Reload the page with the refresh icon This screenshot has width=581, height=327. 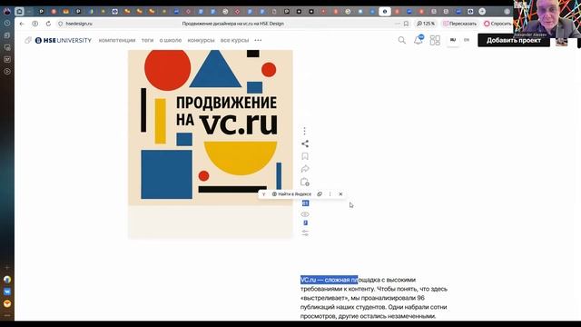pyautogui.click(x=48, y=24)
